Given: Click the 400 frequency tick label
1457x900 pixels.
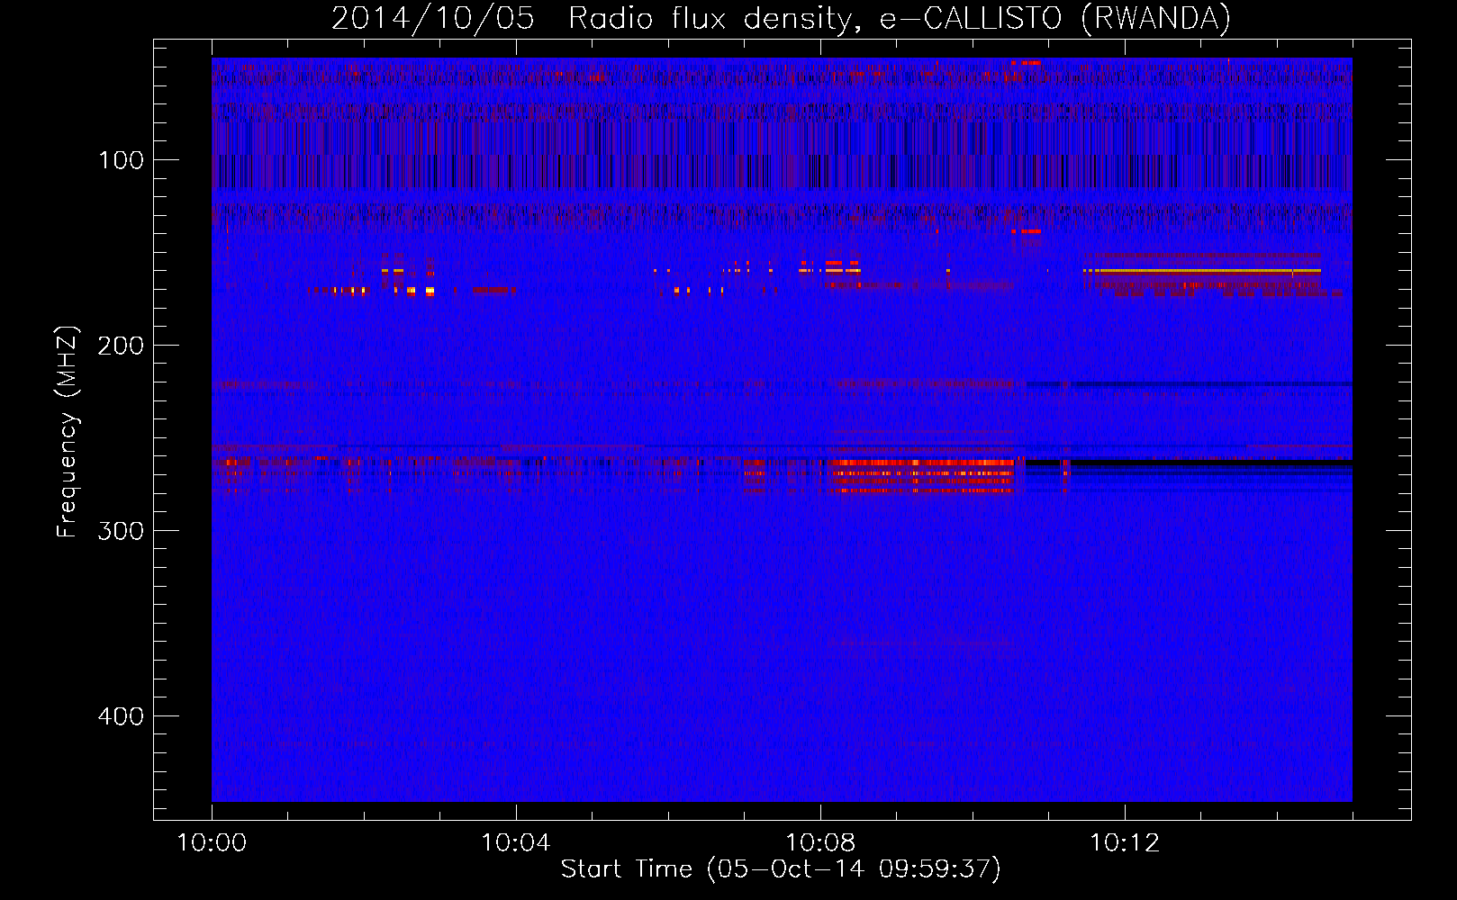Looking at the screenshot, I should pyautogui.click(x=122, y=716).
